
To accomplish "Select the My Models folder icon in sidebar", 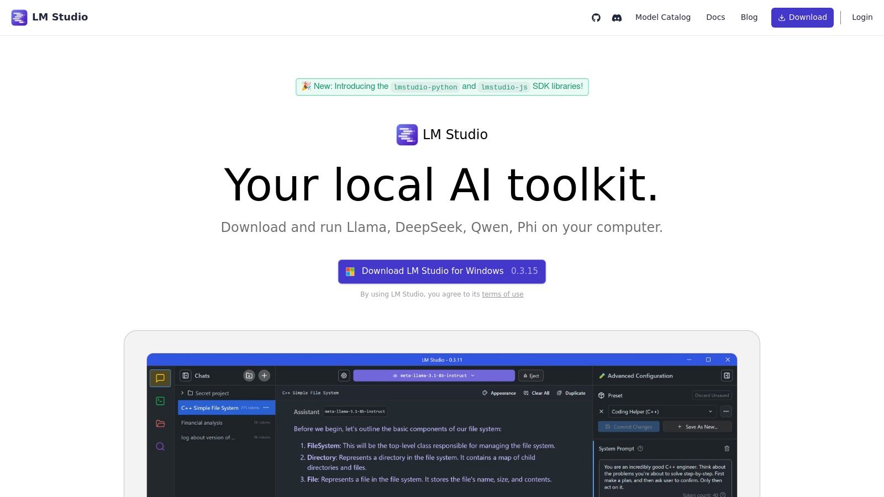I will coord(160,424).
